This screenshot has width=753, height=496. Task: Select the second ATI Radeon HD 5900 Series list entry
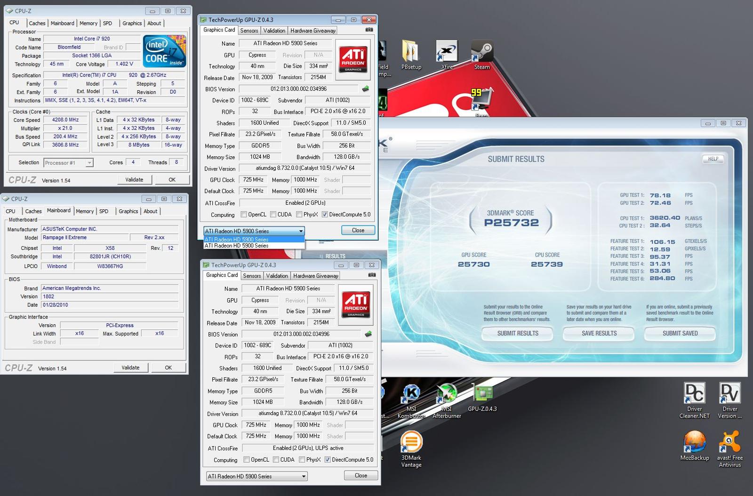(254, 246)
